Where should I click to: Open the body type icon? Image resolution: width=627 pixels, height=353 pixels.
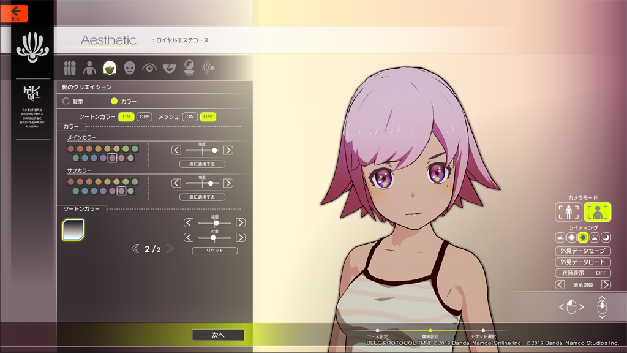pyautogui.click(x=91, y=67)
